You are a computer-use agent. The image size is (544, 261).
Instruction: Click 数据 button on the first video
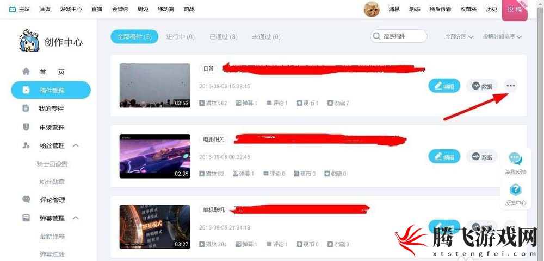coord(481,86)
